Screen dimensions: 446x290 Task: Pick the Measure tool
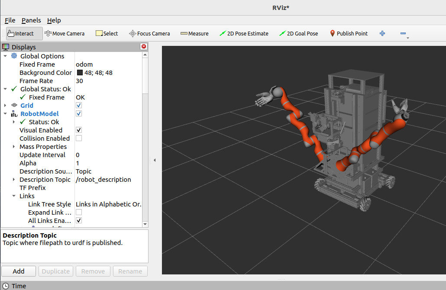click(x=194, y=34)
